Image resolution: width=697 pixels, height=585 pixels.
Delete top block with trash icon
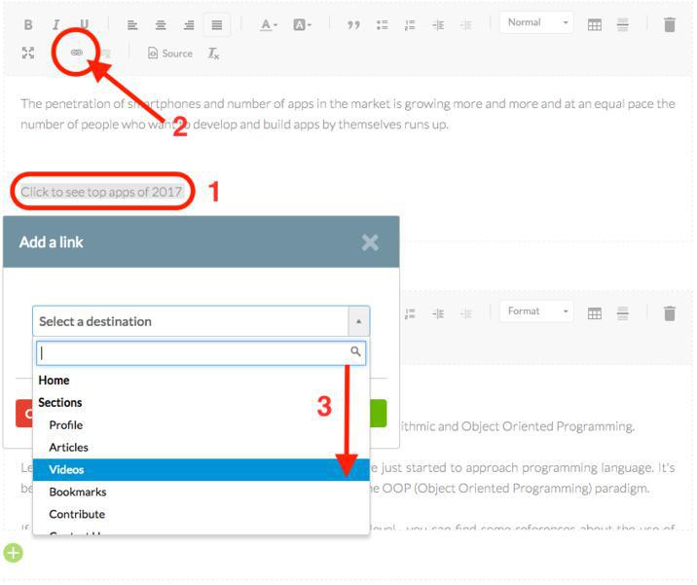point(670,25)
